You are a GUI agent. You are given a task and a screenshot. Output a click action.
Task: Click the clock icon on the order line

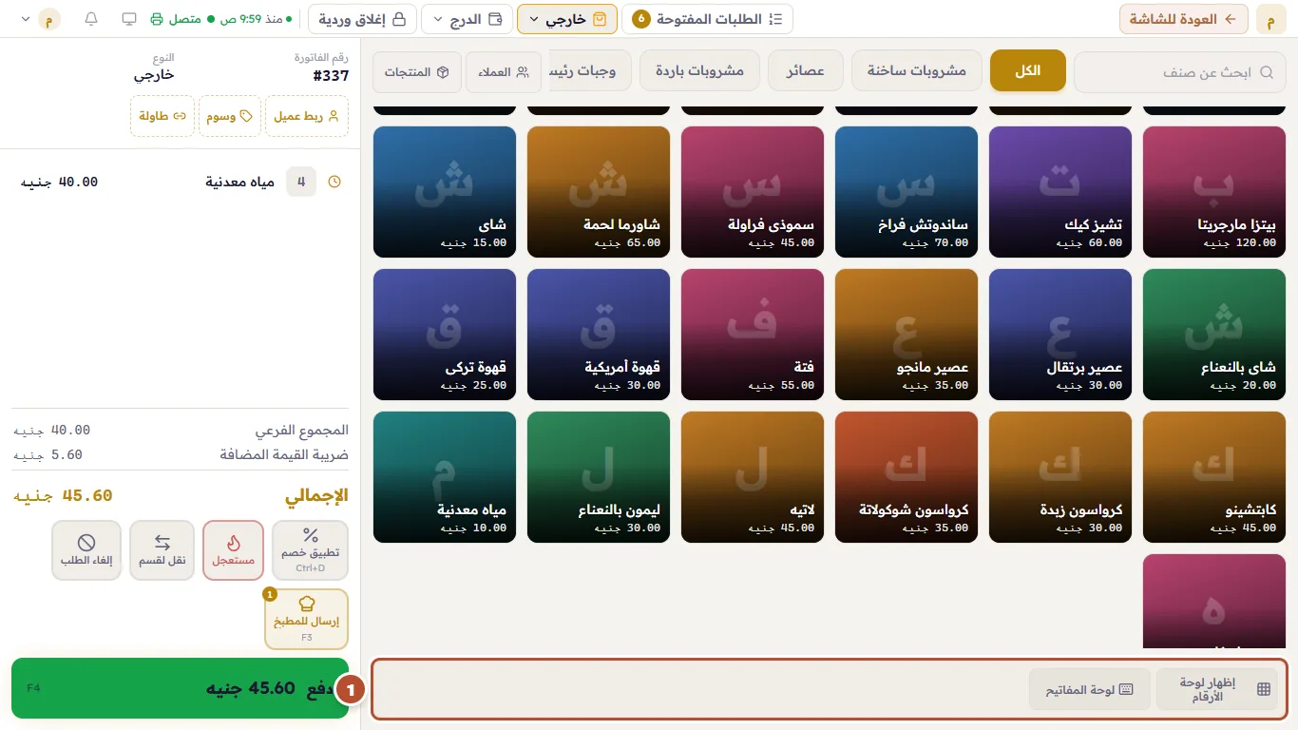pos(334,182)
